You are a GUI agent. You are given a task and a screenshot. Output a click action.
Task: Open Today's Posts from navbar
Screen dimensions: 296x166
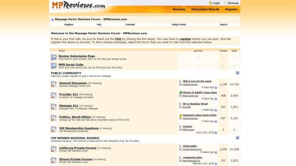(178, 25)
